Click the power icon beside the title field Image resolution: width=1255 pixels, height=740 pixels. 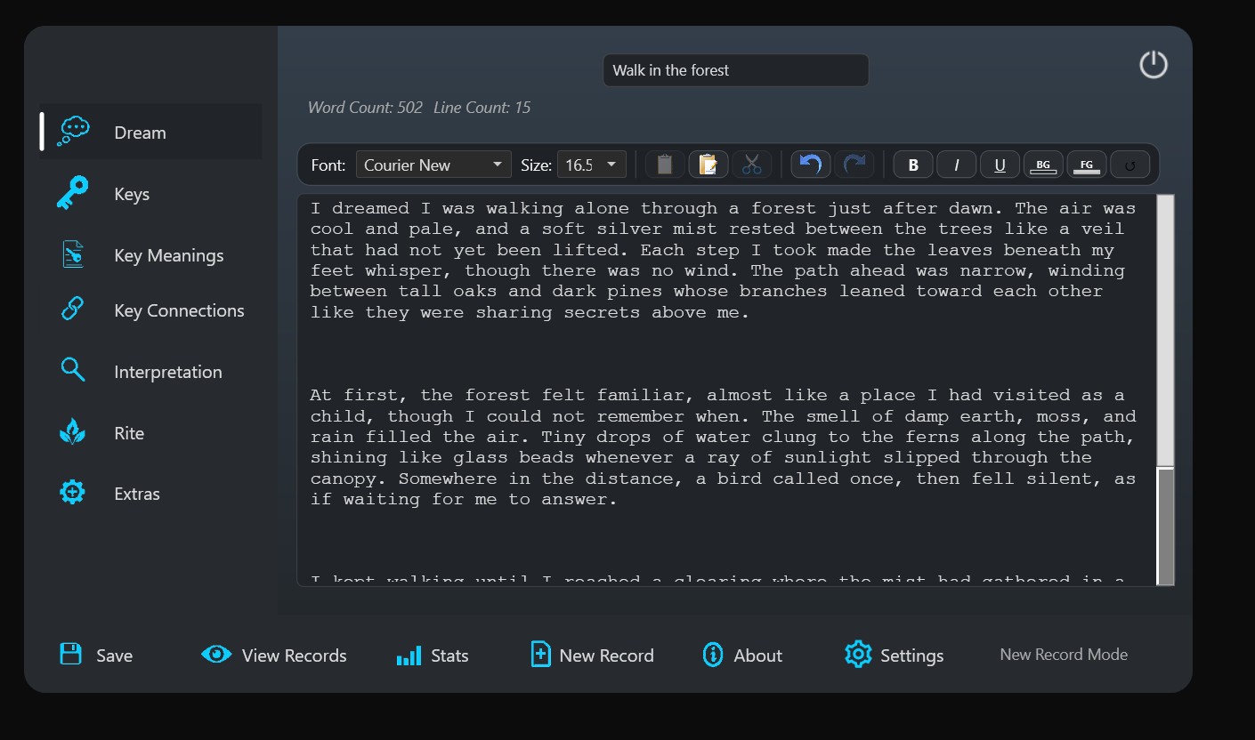click(x=1154, y=65)
